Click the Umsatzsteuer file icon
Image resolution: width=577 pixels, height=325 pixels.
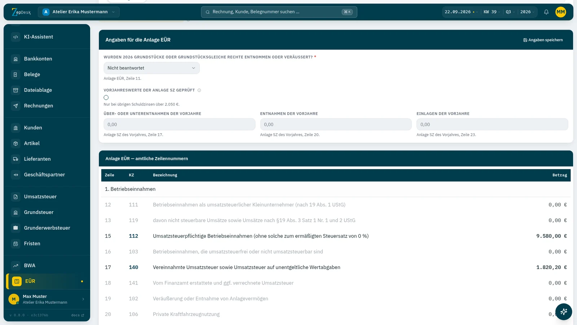(x=16, y=197)
